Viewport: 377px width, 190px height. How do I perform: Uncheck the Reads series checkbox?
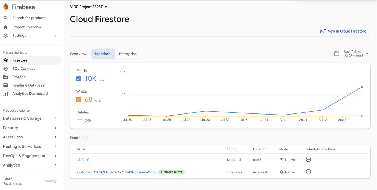79,79
